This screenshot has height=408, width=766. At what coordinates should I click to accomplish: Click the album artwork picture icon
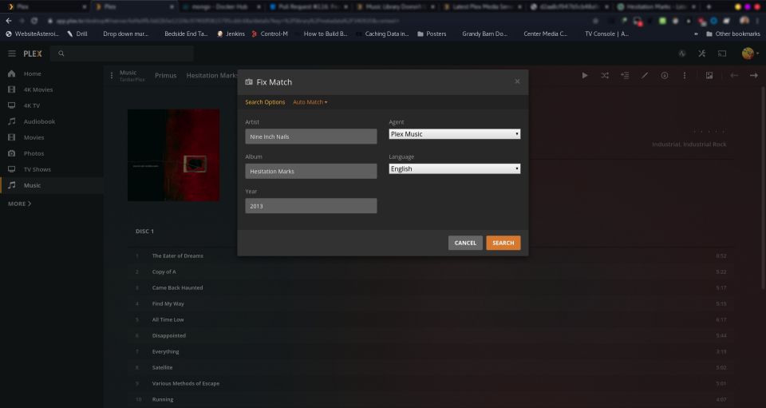pos(709,75)
